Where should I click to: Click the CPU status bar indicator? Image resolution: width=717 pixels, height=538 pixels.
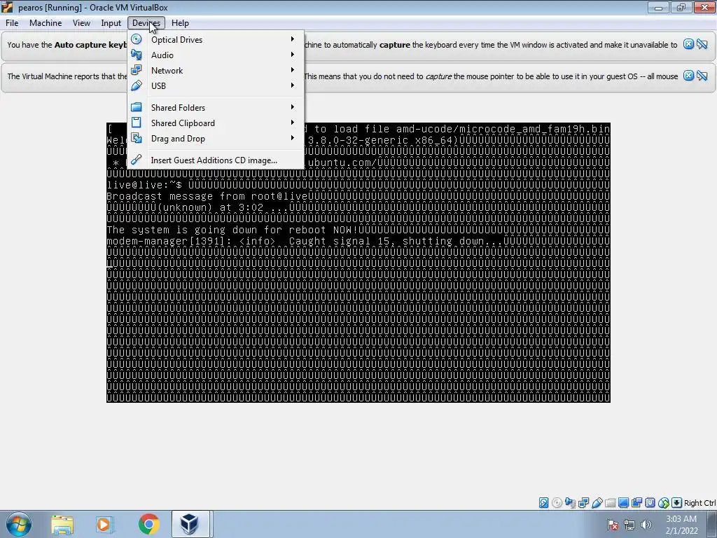(x=650, y=503)
